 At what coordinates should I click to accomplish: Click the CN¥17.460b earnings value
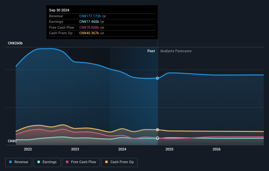coord(89,22)
